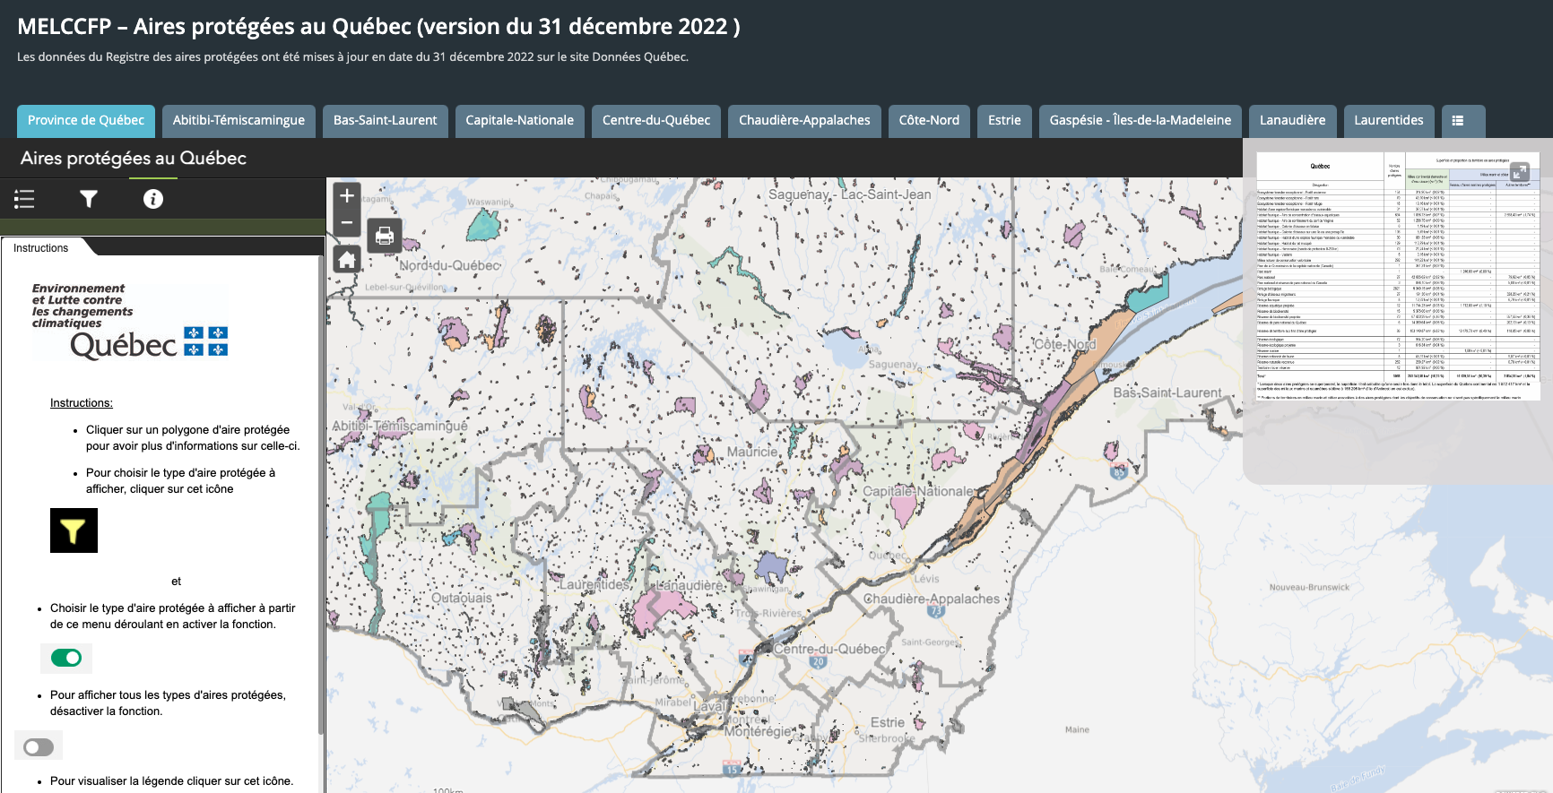Open the Québec statistics table thumbnail
The height and width of the screenshot is (793, 1553).
point(1398,276)
